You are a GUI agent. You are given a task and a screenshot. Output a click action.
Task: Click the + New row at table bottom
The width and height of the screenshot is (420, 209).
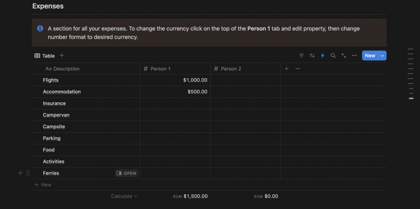click(43, 185)
